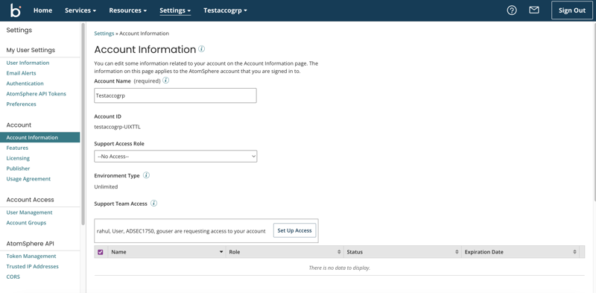
Task: Open the Support Access Role dropdown
Action: [176, 157]
